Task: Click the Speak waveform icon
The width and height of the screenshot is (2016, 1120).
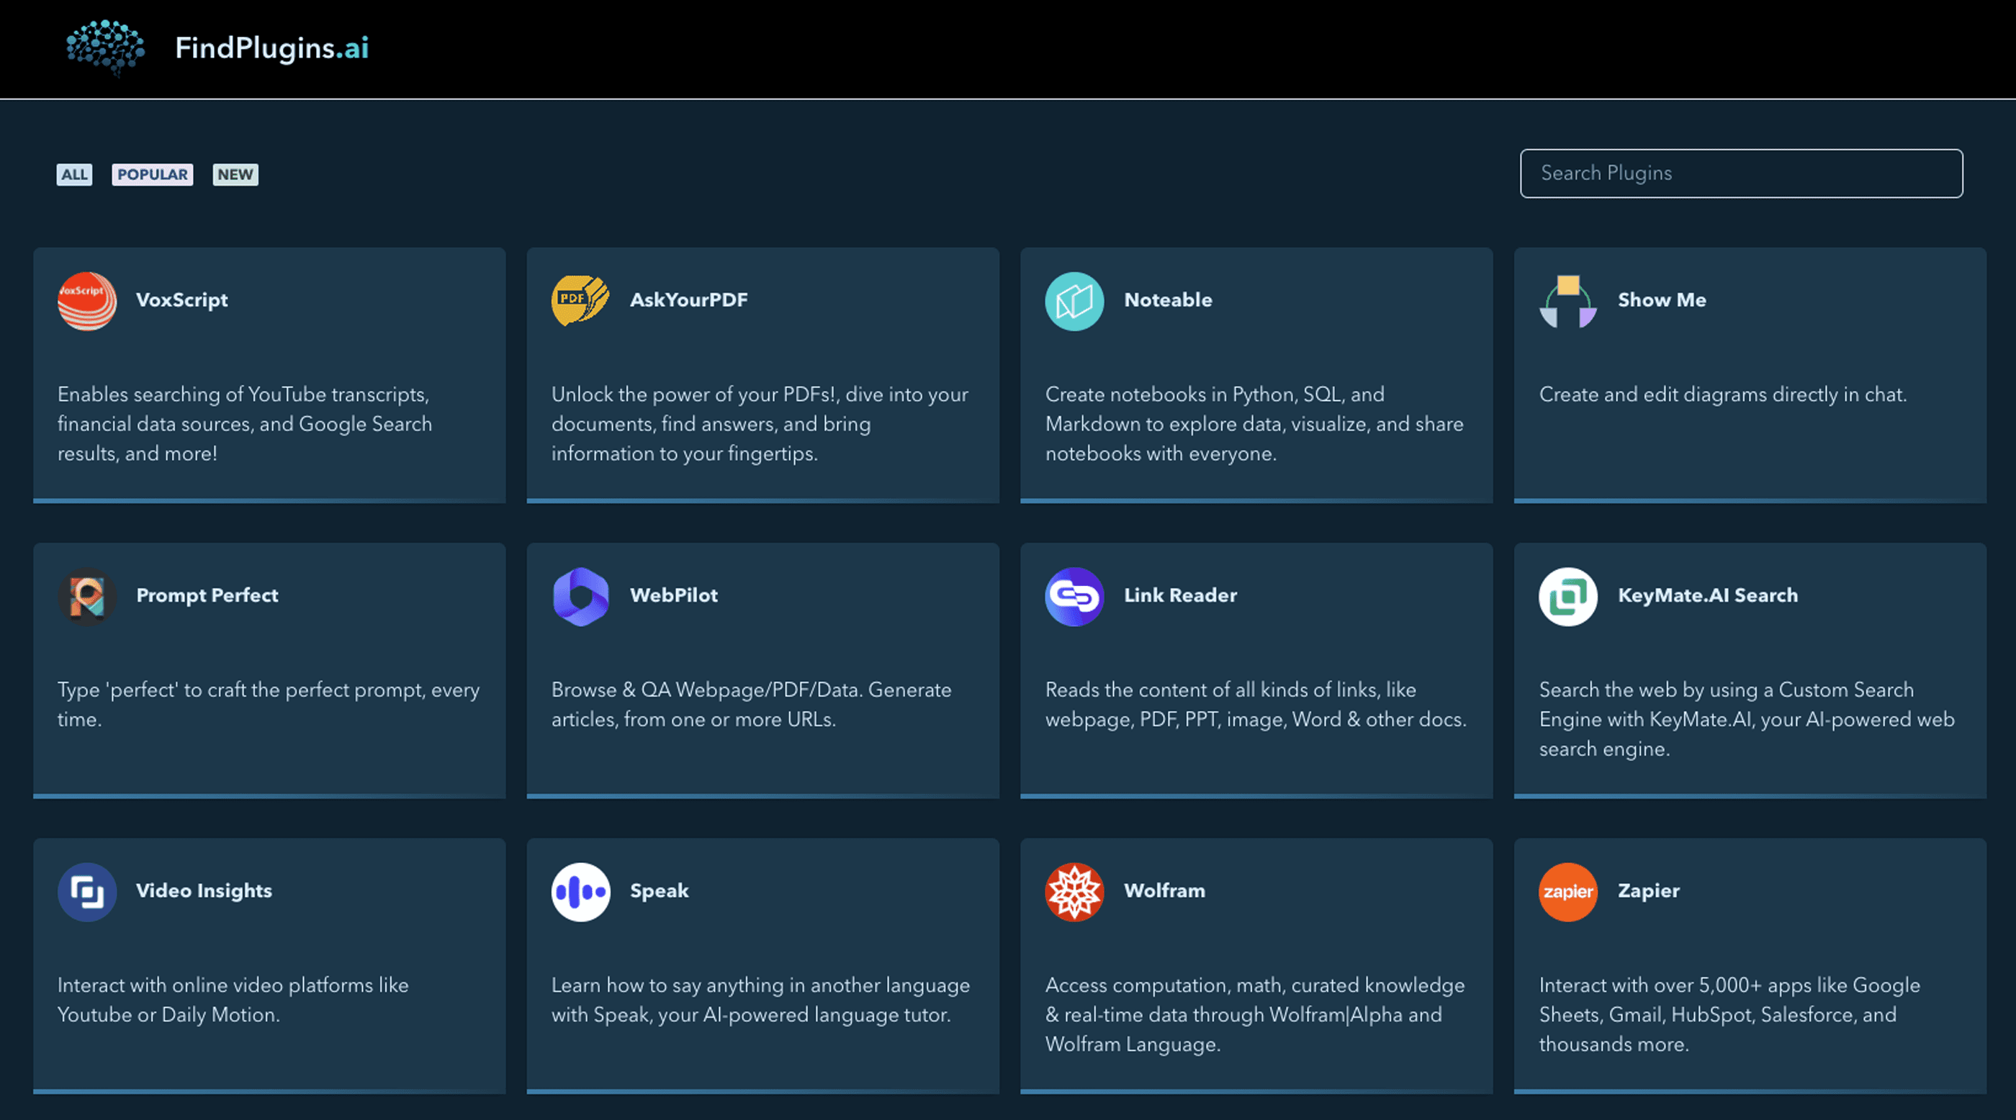Action: (x=581, y=893)
